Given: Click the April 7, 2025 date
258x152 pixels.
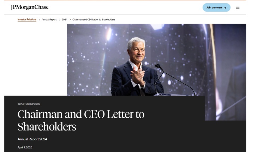Looking at the screenshot, I should point(25,147).
